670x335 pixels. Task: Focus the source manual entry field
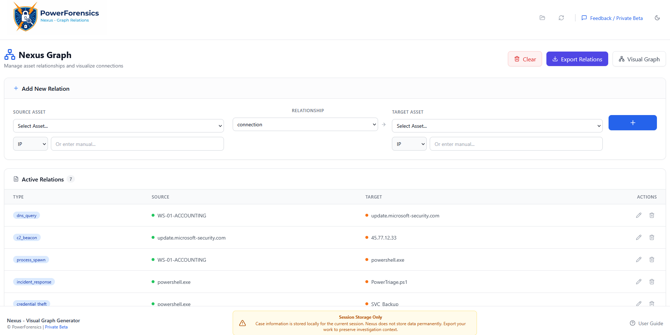click(137, 144)
